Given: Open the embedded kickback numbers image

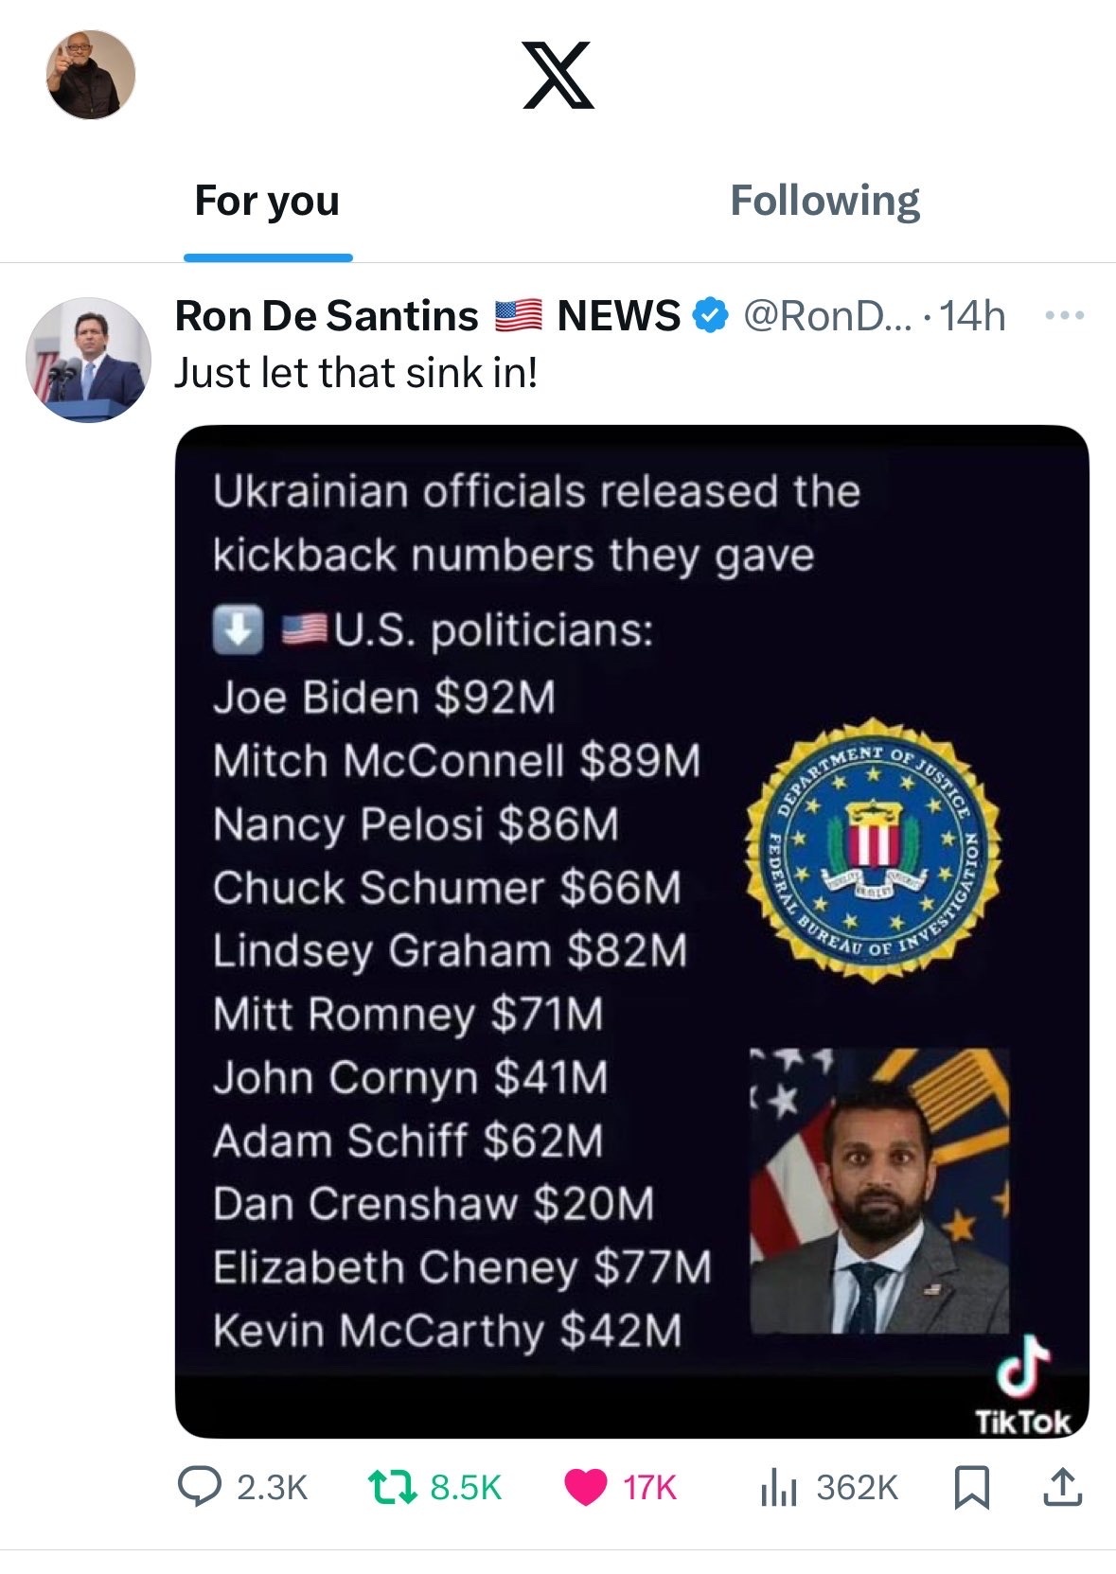Looking at the screenshot, I should (x=632, y=931).
